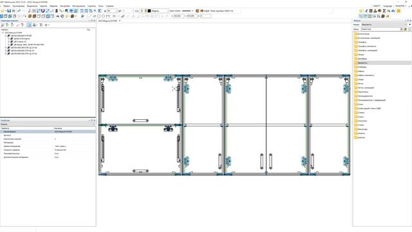Open the Справка menu

(109, 6)
